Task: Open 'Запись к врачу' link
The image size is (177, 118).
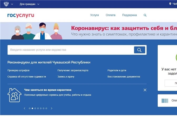Action: click(x=66, y=77)
